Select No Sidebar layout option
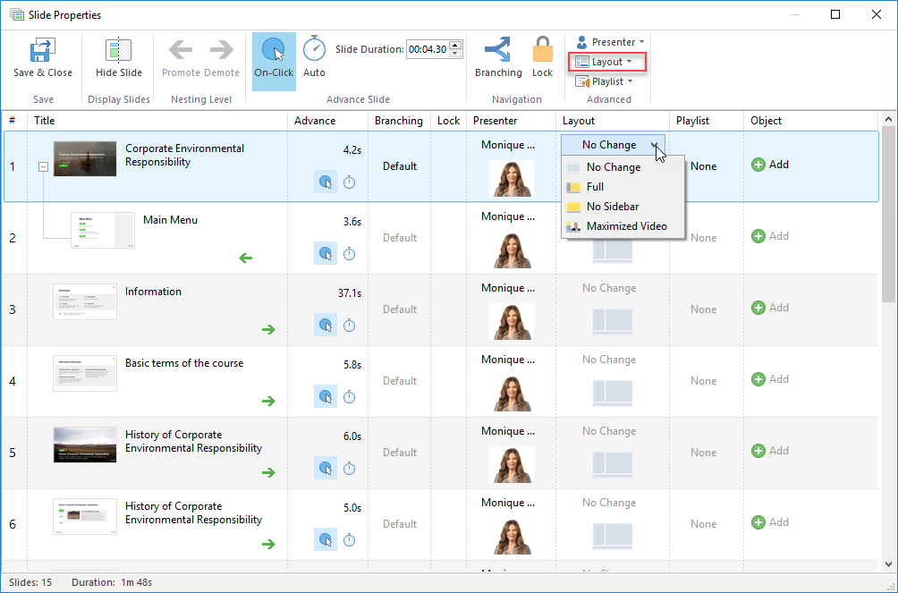Viewport: 898px width, 593px height. [x=612, y=207]
